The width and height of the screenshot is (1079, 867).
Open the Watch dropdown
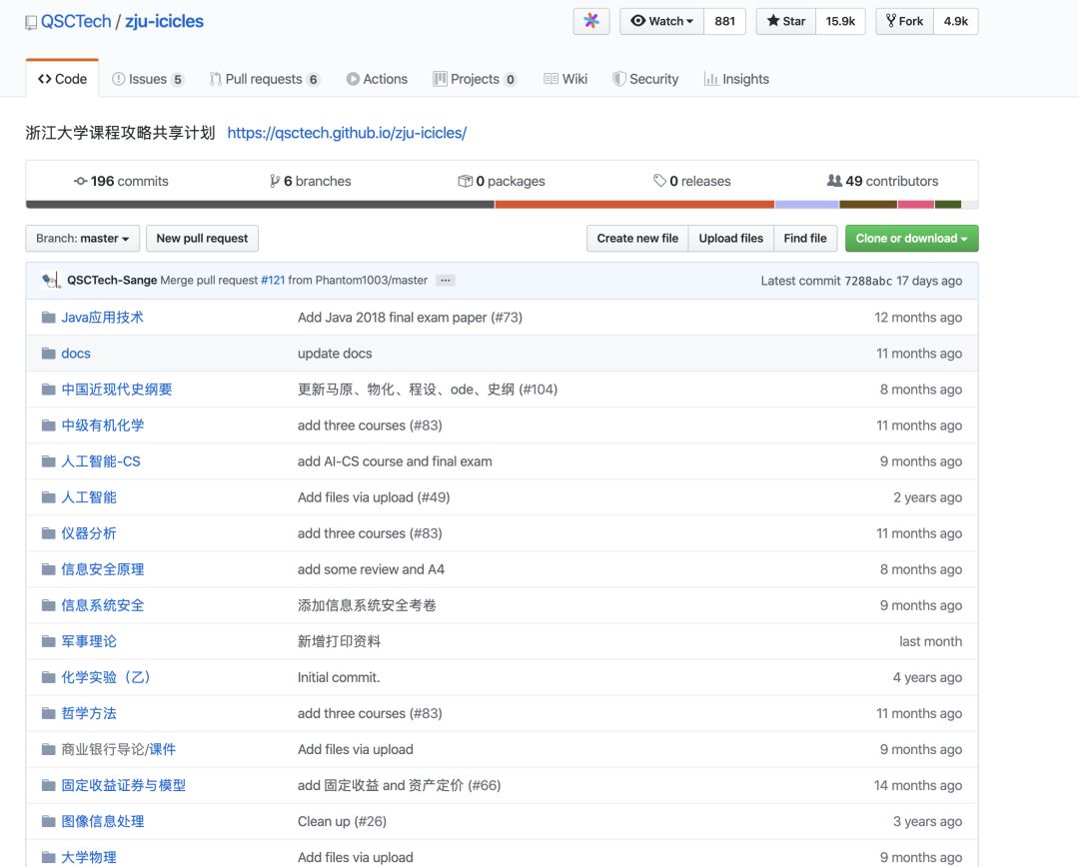(661, 21)
